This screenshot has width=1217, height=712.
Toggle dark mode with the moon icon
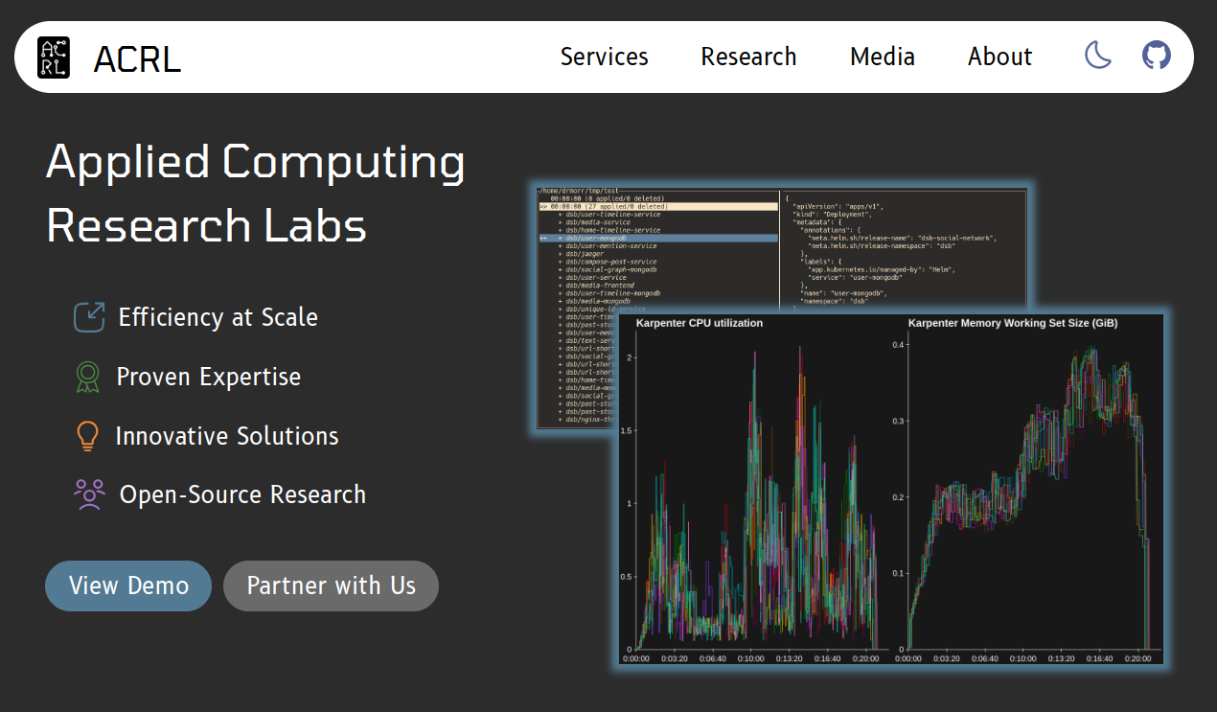pyautogui.click(x=1098, y=55)
